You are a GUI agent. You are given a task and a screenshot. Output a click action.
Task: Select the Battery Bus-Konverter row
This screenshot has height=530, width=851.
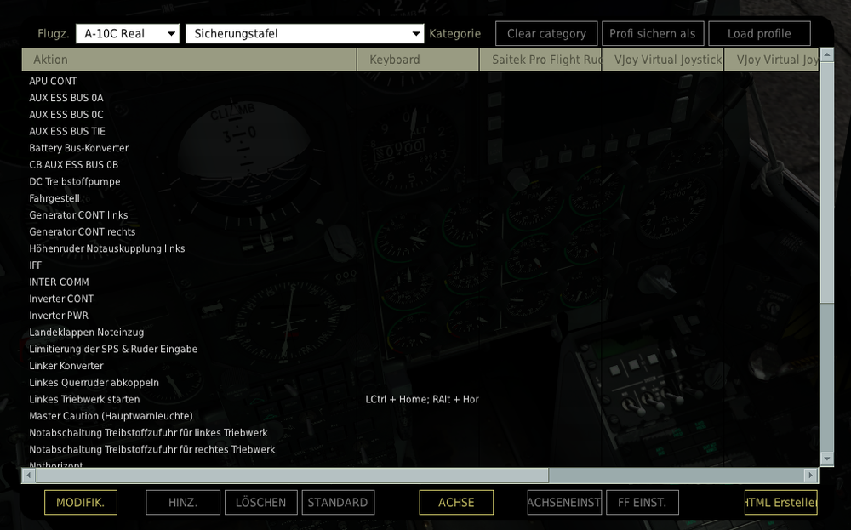[x=420, y=148]
